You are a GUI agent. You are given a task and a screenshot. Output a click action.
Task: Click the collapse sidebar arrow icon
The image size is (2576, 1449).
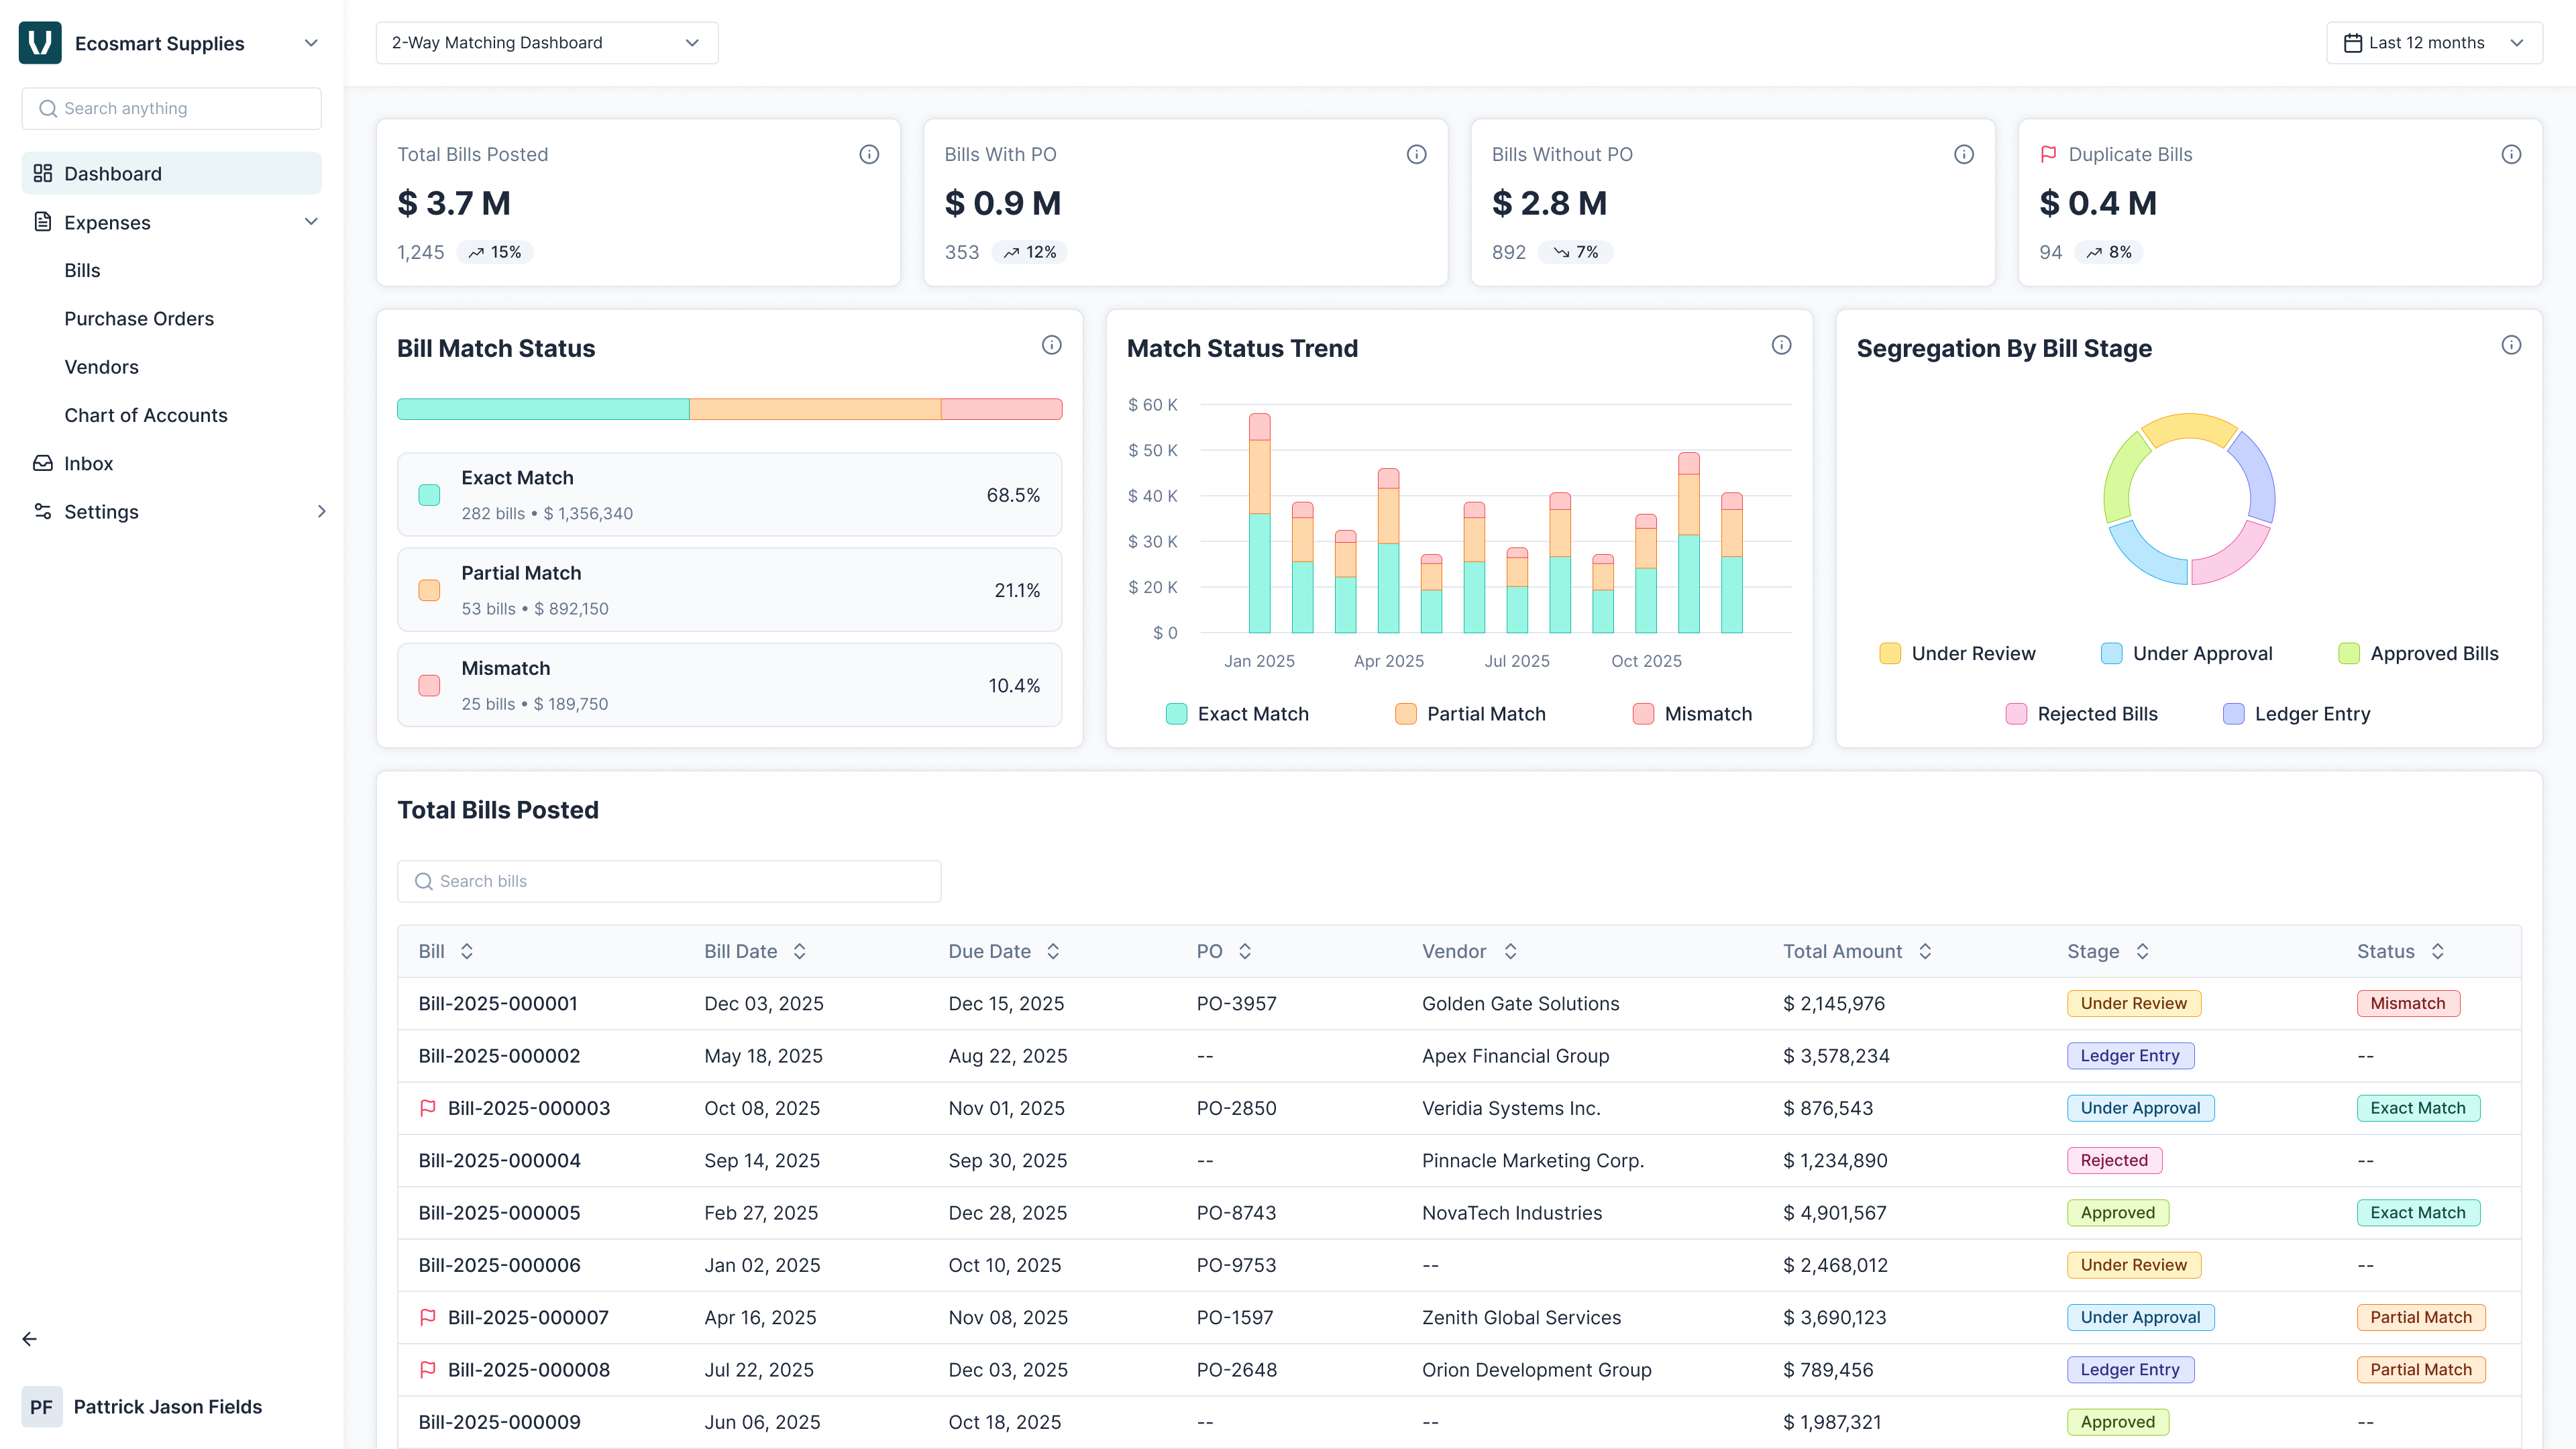click(30, 1339)
